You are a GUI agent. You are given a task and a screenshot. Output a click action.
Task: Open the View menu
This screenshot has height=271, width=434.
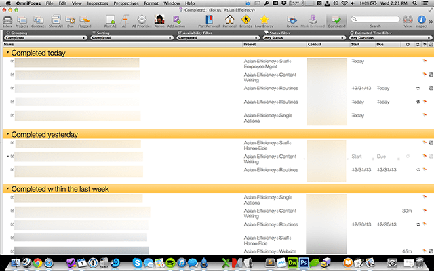(x=77, y=3)
